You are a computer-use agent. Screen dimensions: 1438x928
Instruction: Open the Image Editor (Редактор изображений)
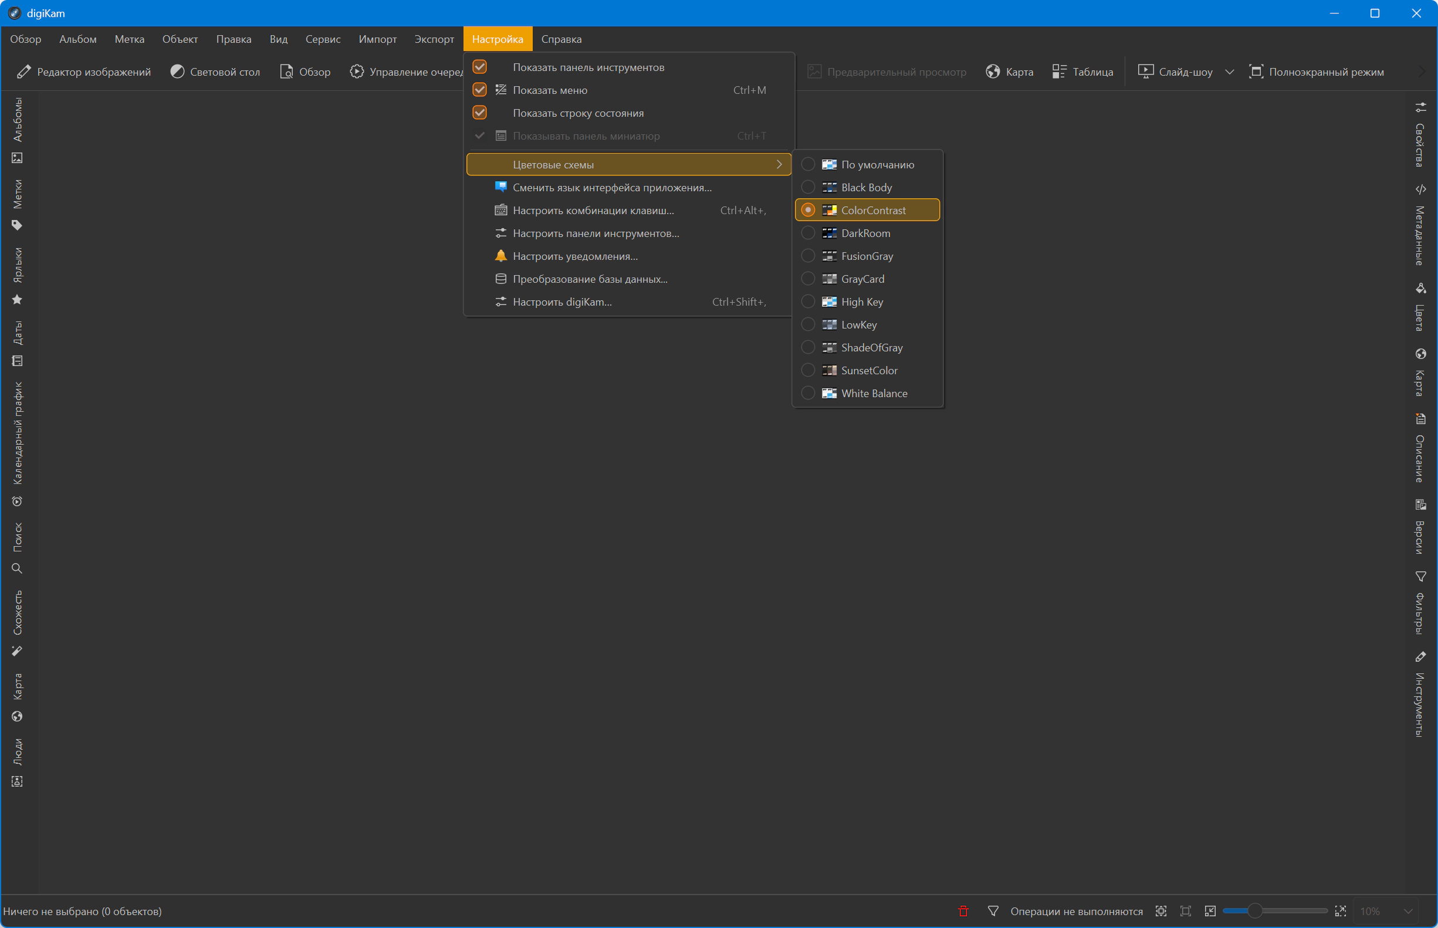pyautogui.click(x=84, y=72)
